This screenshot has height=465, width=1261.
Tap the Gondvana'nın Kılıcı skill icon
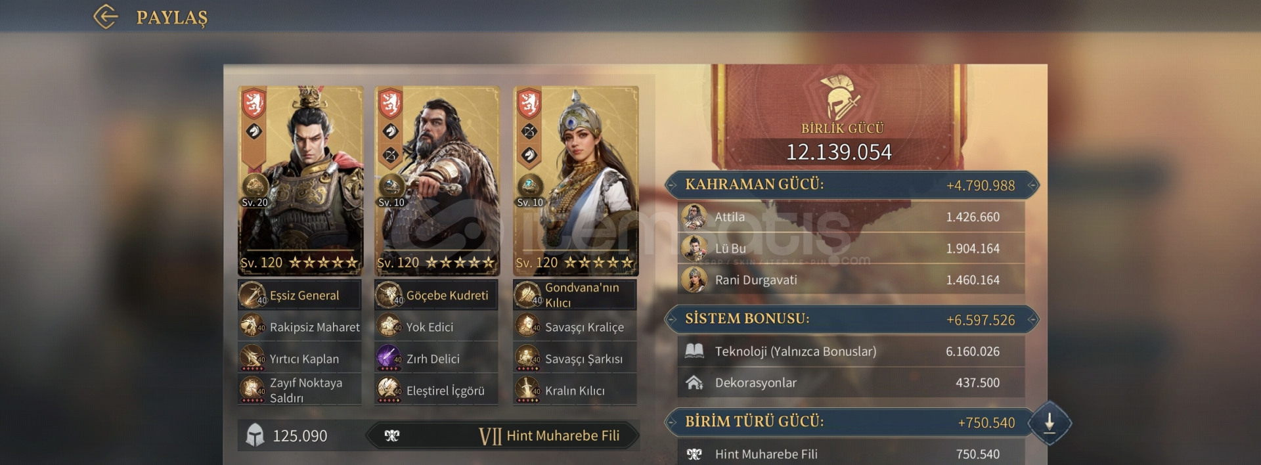527,295
